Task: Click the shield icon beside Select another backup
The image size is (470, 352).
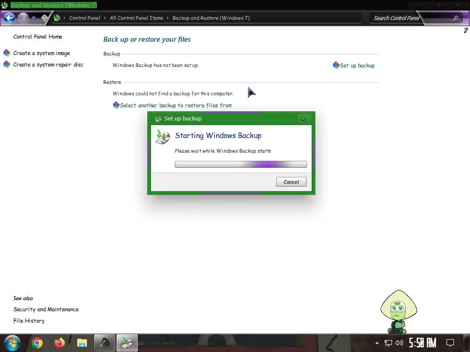Action: click(x=116, y=105)
